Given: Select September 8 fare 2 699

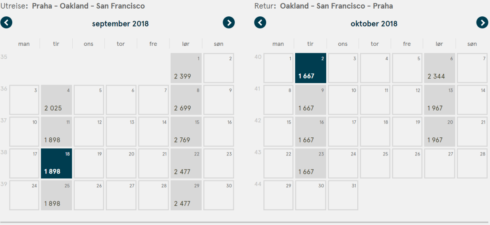Looking at the screenshot, I should (186, 100).
